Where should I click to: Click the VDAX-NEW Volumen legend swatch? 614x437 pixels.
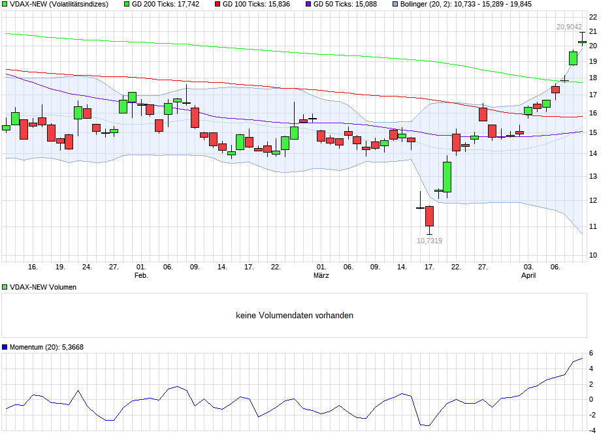point(5,287)
